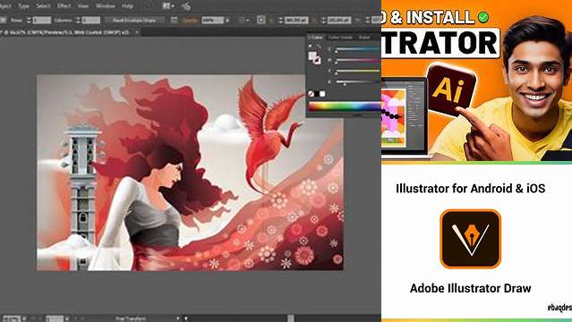Screen dimensions: 572x322
Task: Click the Columns stepper arrows
Action: [78, 20]
